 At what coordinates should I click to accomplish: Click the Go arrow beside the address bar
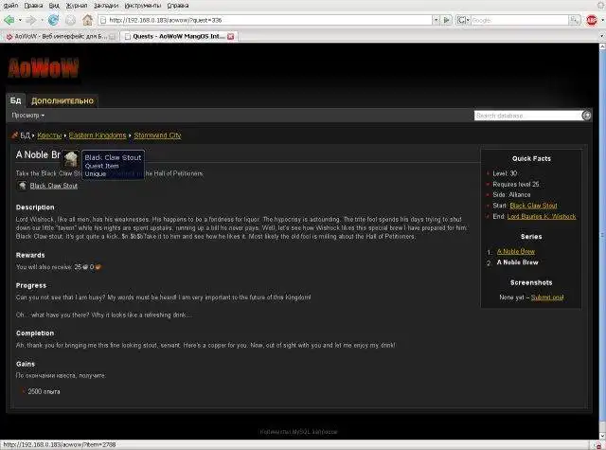pyautogui.click(x=446, y=20)
